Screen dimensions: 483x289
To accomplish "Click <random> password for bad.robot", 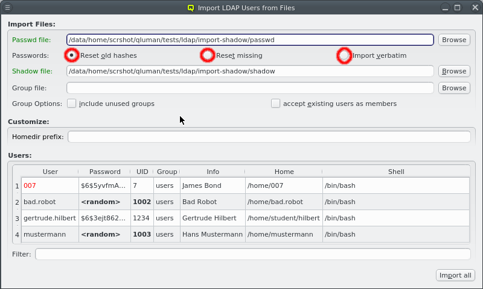I will [104, 202].
